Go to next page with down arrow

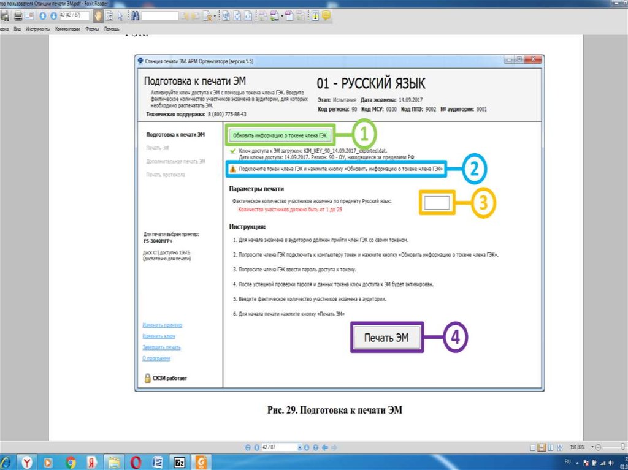54,16
